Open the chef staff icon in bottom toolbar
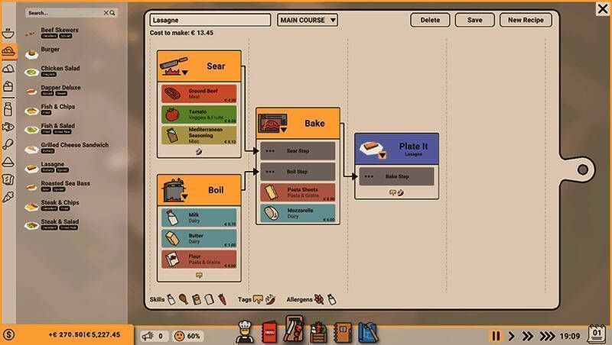 tap(244, 331)
